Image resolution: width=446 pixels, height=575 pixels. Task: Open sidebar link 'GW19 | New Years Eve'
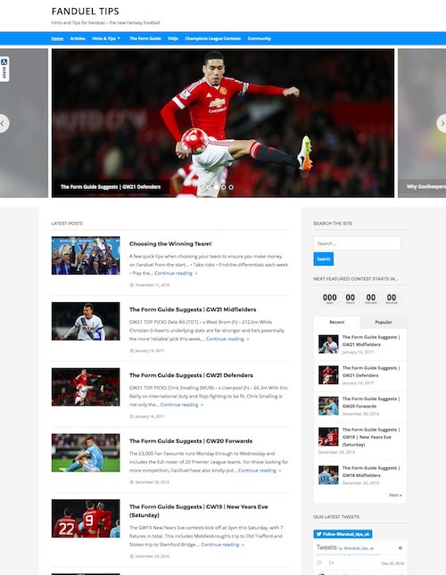pos(371,437)
